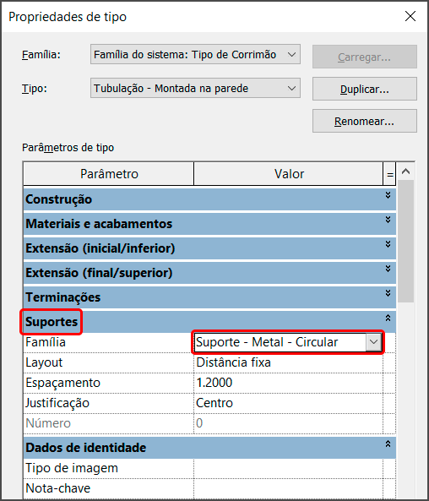Click the scrollbar up arrow
Image resolution: width=429 pixels, height=501 pixels.
point(405,172)
